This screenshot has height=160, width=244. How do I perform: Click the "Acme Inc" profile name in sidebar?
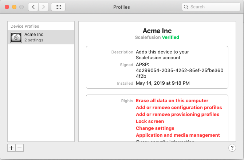tap(34, 34)
